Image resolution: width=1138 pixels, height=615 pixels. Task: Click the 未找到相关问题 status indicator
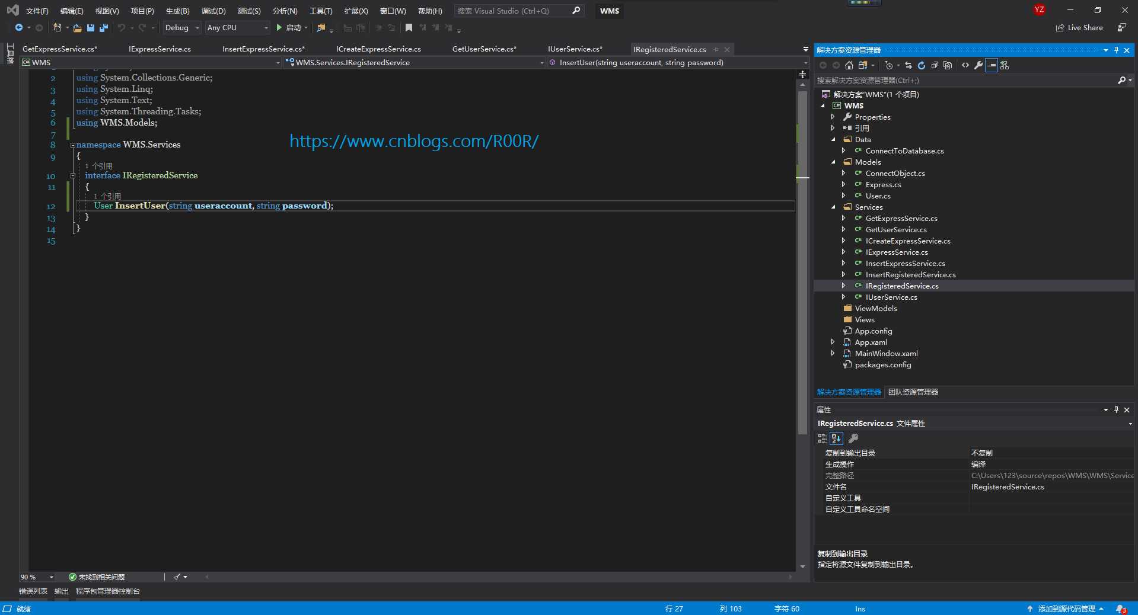(97, 576)
